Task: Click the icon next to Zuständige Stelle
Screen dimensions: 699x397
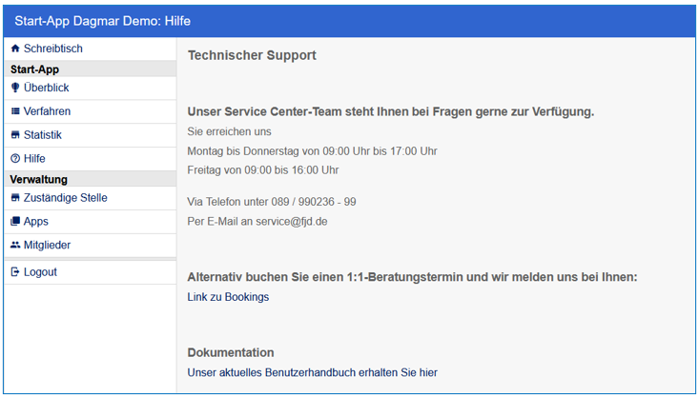Action: [x=15, y=198]
